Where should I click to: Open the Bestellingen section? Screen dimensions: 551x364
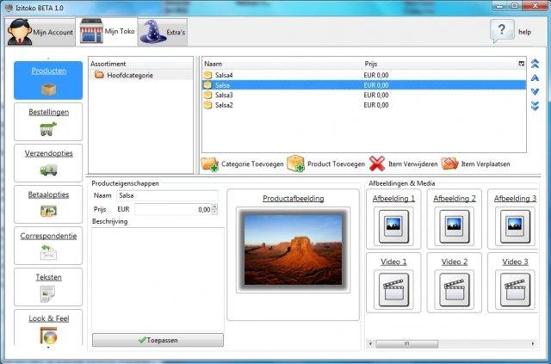tap(48, 121)
